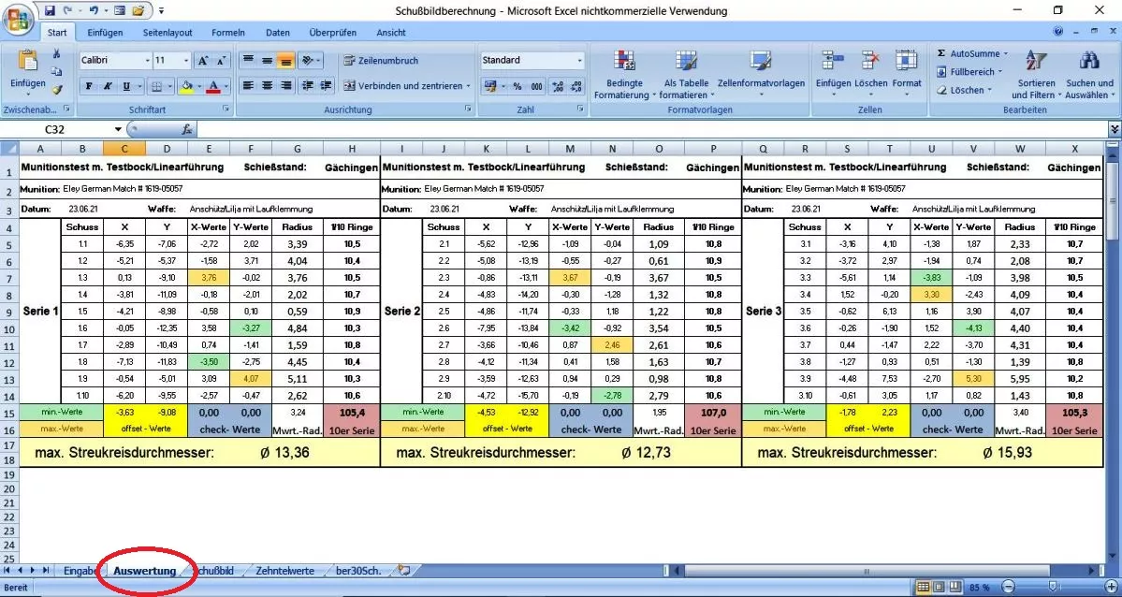Toggle italic formatting (K)
1122x597 pixels.
click(x=109, y=86)
